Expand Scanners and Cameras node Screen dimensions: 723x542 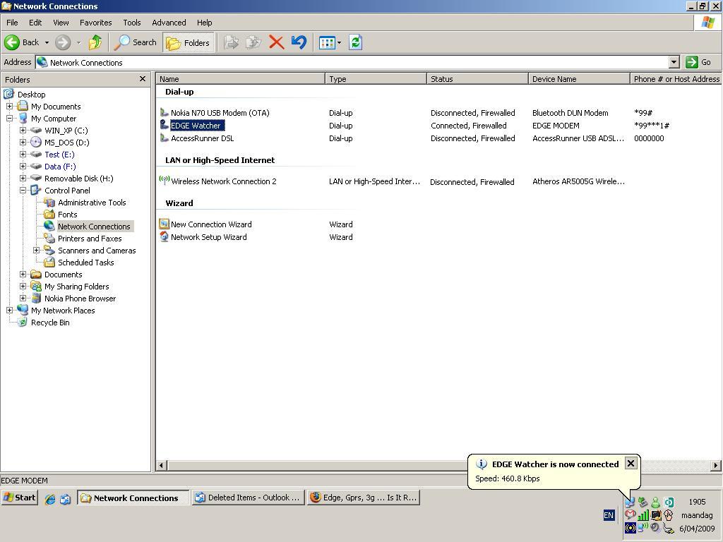tap(37, 250)
